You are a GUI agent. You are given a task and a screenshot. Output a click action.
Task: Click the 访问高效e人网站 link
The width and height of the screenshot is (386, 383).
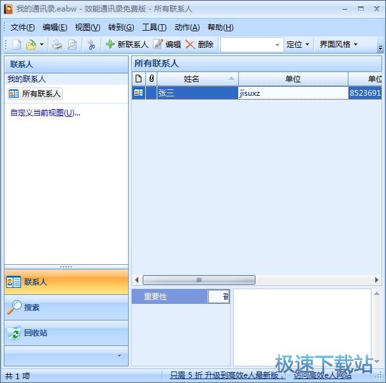point(322,375)
